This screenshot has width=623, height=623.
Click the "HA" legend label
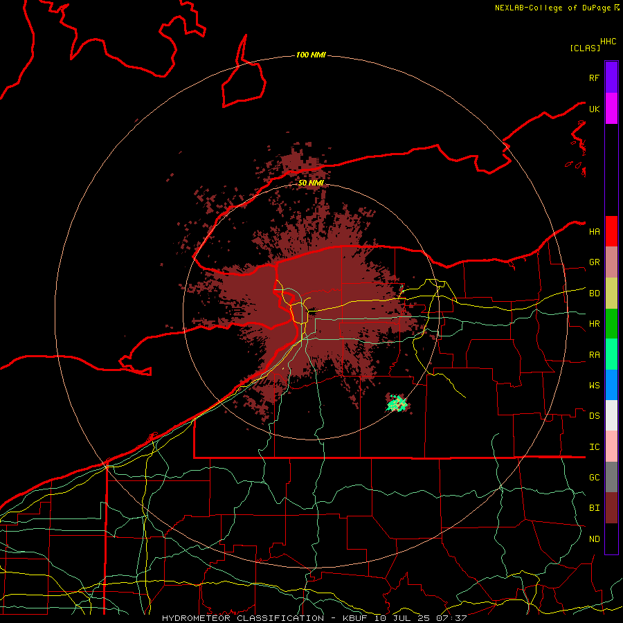click(x=594, y=231)
